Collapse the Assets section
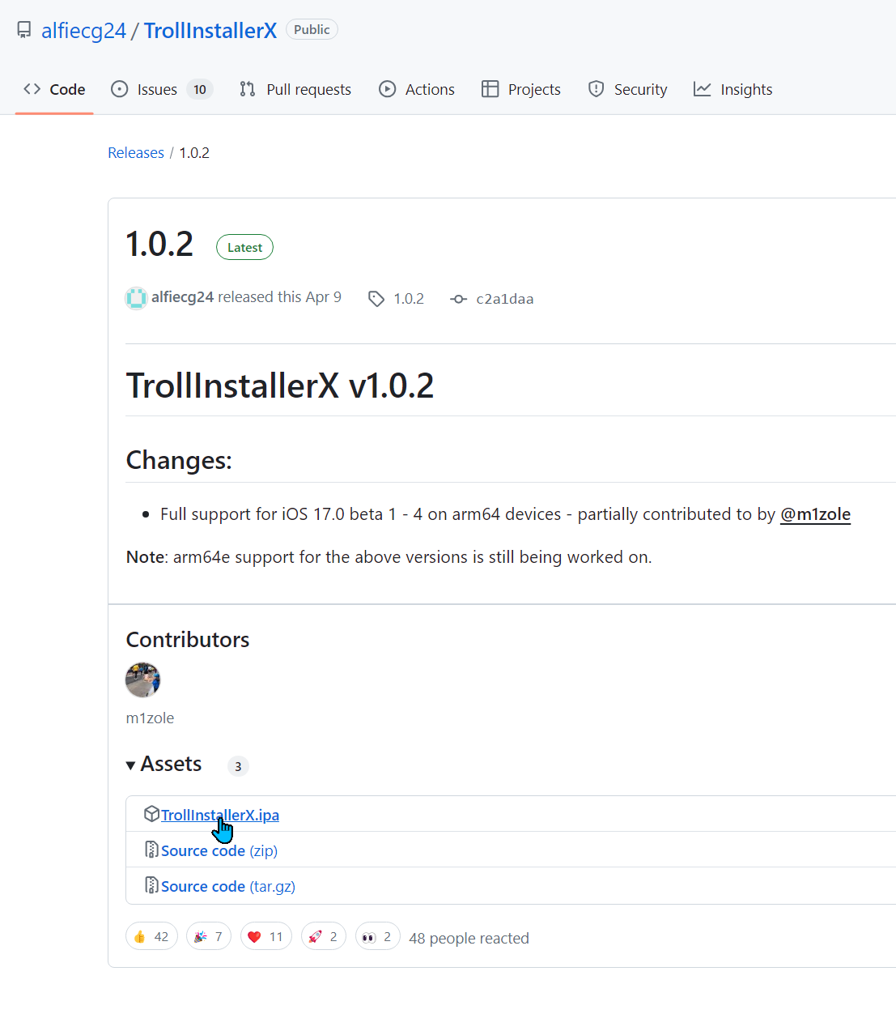 pos(163,765)
